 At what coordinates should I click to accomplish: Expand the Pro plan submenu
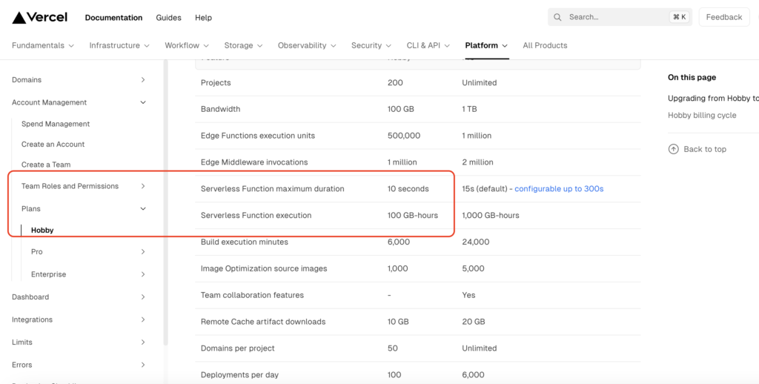pyautogui.click(x=143, y=252)
